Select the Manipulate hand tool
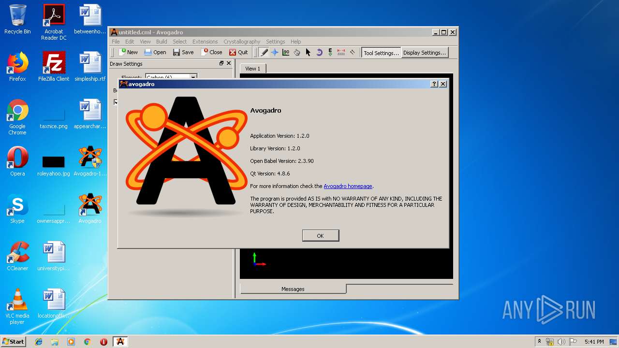 coord(297,52)
